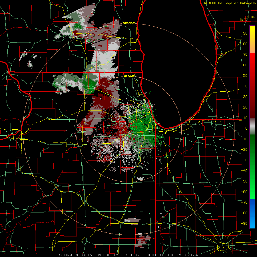The width and height of the screenshot is (257, 257).
Task: Select the gray zero-velocity segment of the scale
Action: point(252,127)
